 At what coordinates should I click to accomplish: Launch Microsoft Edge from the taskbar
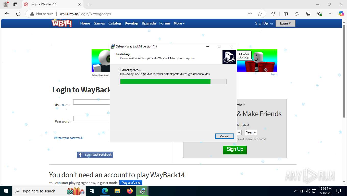(x=105, y=191)
